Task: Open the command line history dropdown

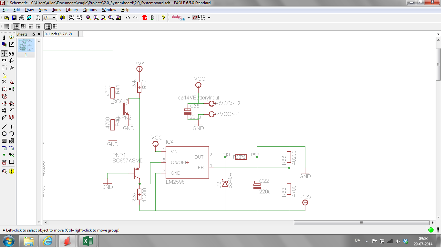Action: coord(438,34)
